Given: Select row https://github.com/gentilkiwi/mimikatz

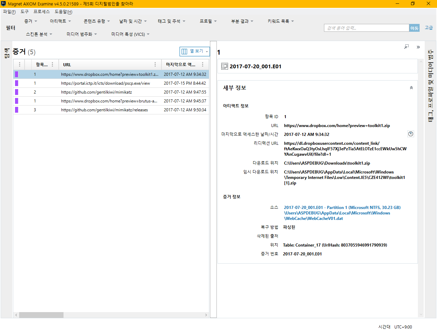Looking at the screenshot, I should (111, 92).
